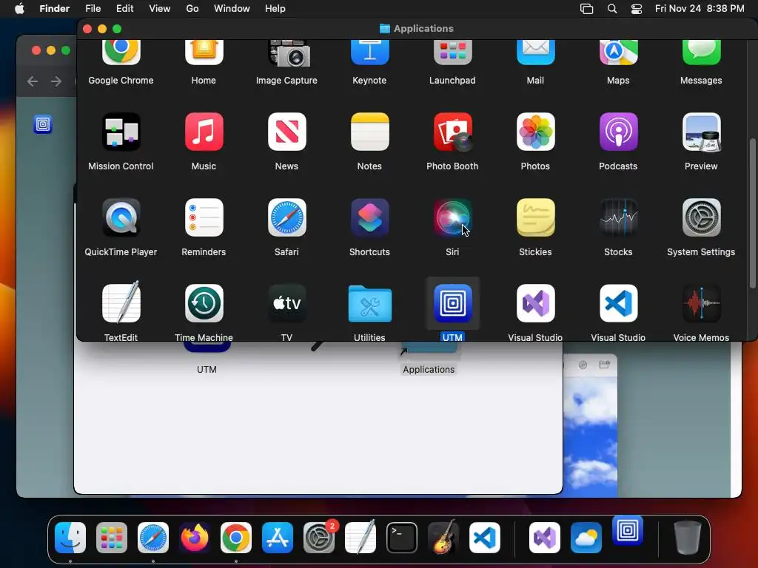758x568 pixels.
Task: Open Google Chrome in the Applications window
Action: (121, 53)
